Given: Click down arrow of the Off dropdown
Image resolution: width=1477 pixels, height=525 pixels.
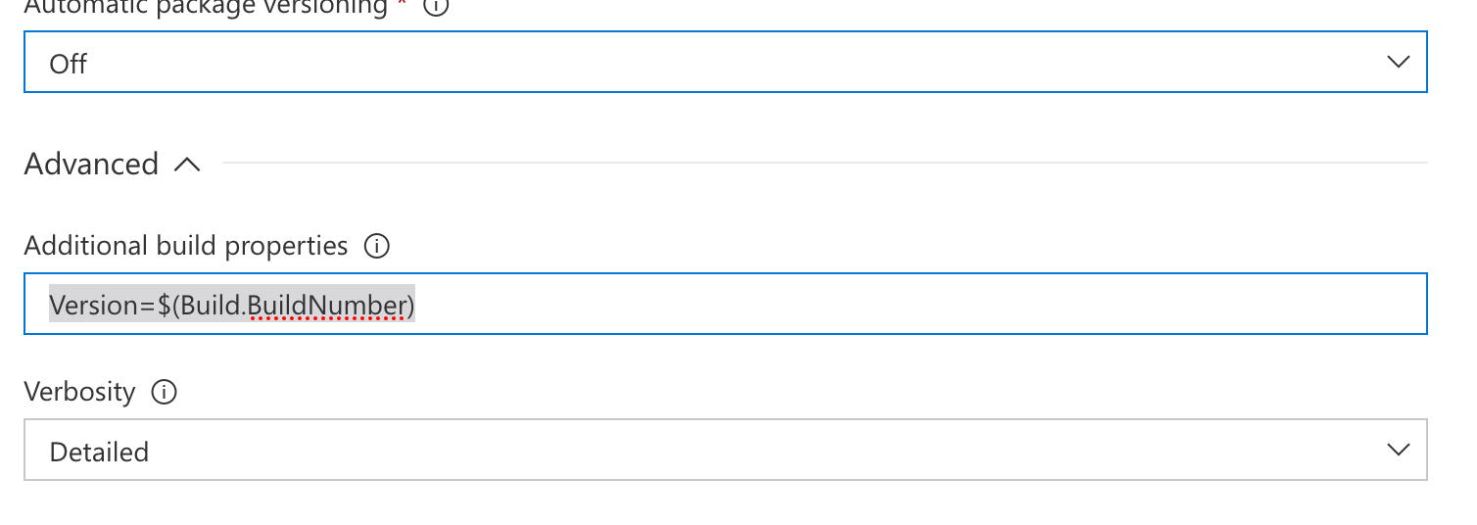Looking at the screenshot, I should click(1398, 63).
